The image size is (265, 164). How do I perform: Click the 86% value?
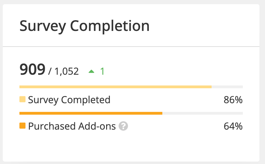click(233, 100)
